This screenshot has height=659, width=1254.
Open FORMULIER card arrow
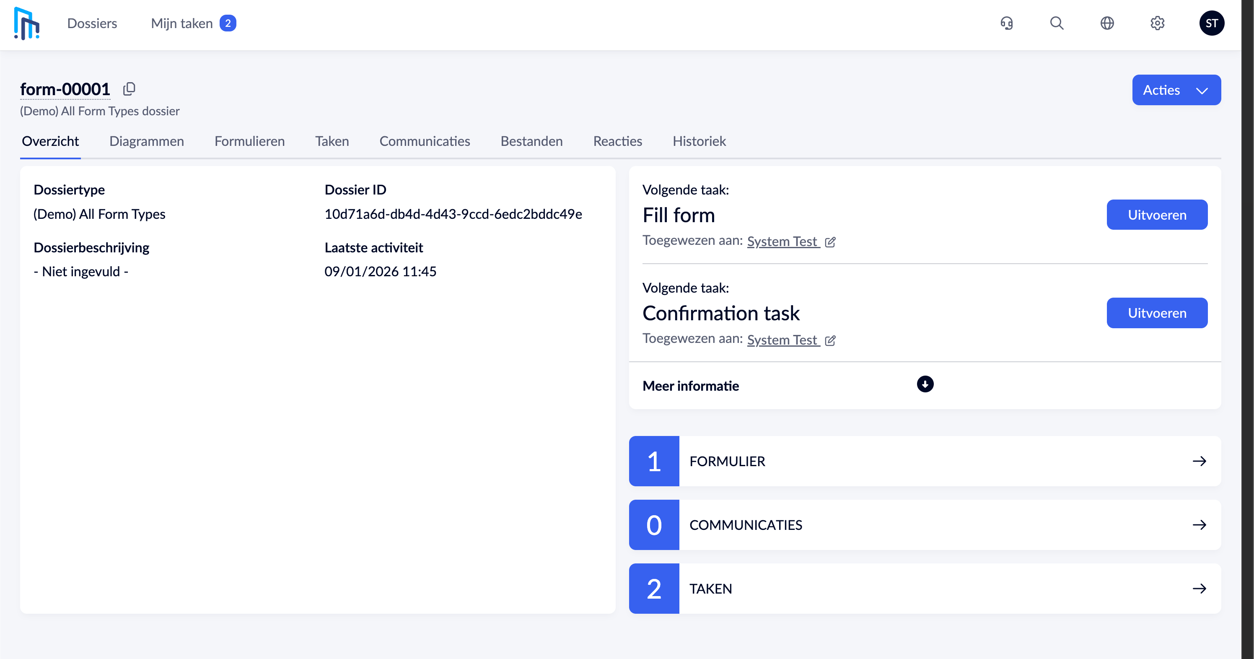click(1199, 461)
